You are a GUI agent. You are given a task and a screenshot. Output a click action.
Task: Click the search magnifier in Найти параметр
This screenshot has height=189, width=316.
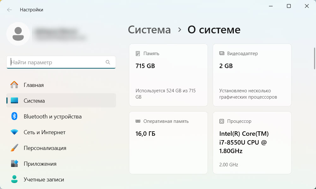(108, 62)
